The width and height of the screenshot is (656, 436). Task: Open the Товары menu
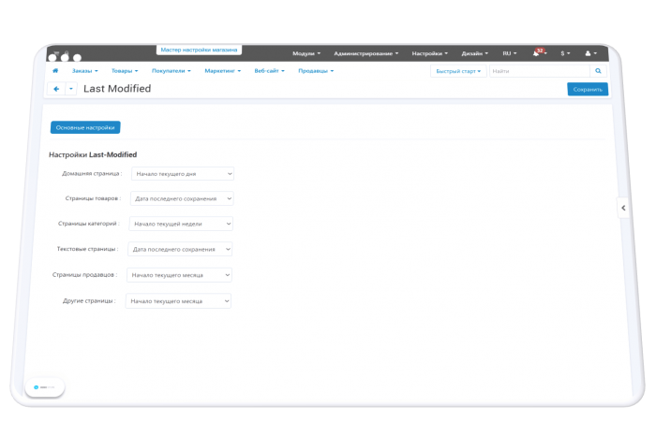(125, 71)
